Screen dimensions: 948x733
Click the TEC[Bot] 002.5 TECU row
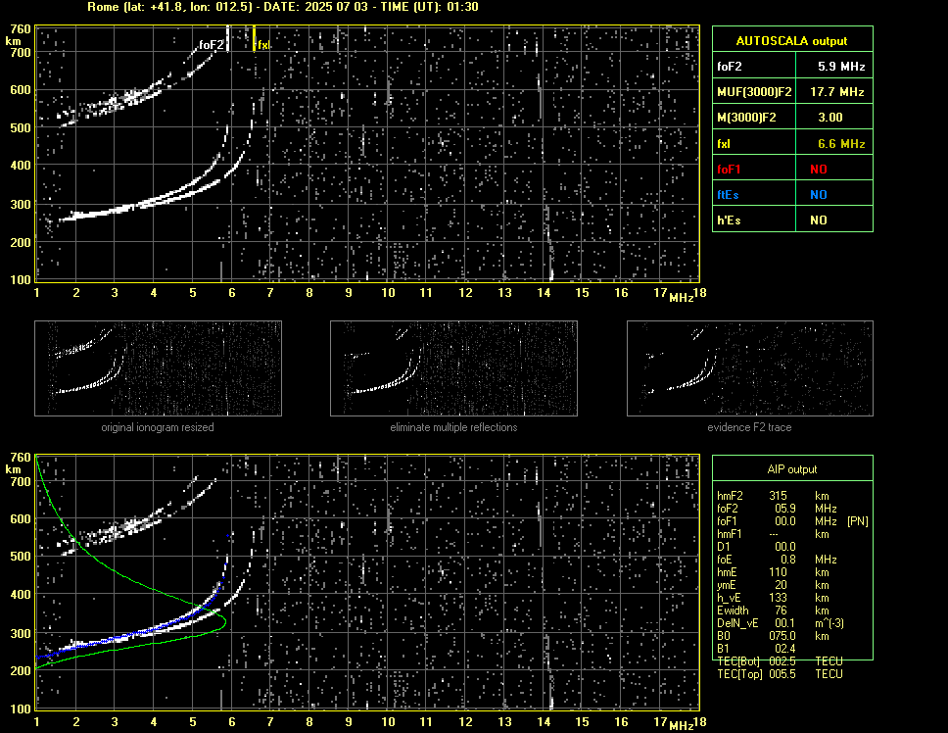click(x=780, y=661)
